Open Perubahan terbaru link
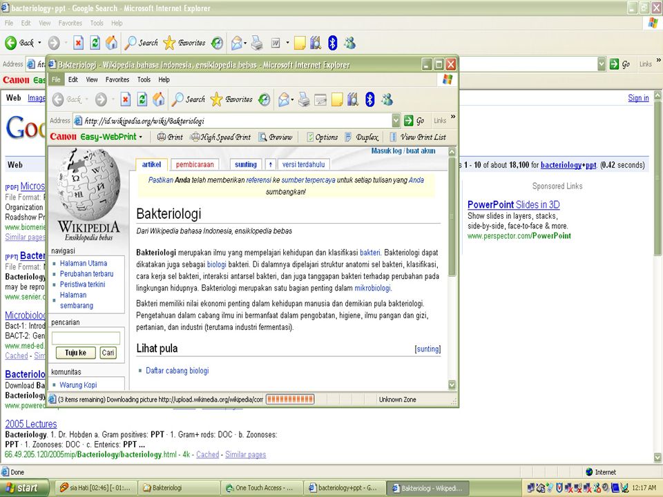Screen dimensions: 663x497 click(x=87, y=274)
